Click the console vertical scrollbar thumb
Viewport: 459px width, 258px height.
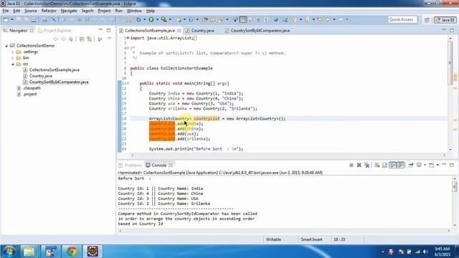coord(454,186)
